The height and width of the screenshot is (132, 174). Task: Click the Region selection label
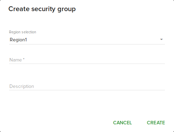tap(23, 32)
